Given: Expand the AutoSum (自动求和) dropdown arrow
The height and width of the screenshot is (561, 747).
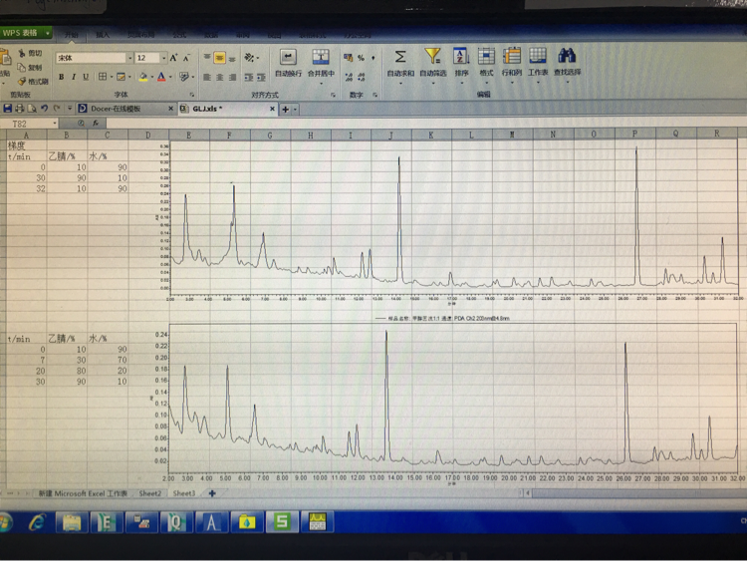Looking at the screenshot, I should point(400,84).
